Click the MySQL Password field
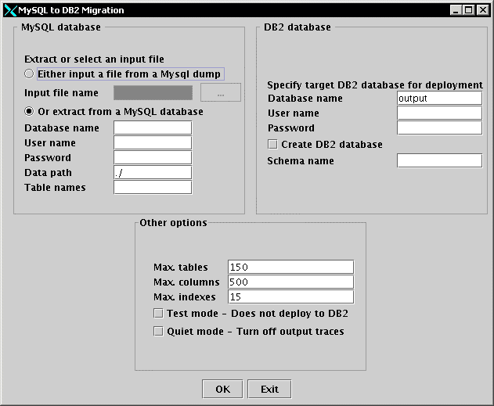Viewport: 494px width, 406px height. point(153,157)
